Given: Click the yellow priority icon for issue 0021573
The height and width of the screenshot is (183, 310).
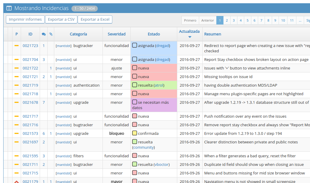Looking at the screenshot, I should (x=17, y=133).
